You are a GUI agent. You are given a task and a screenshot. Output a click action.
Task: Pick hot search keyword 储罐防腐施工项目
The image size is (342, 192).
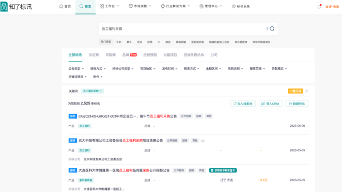(219, 42)
